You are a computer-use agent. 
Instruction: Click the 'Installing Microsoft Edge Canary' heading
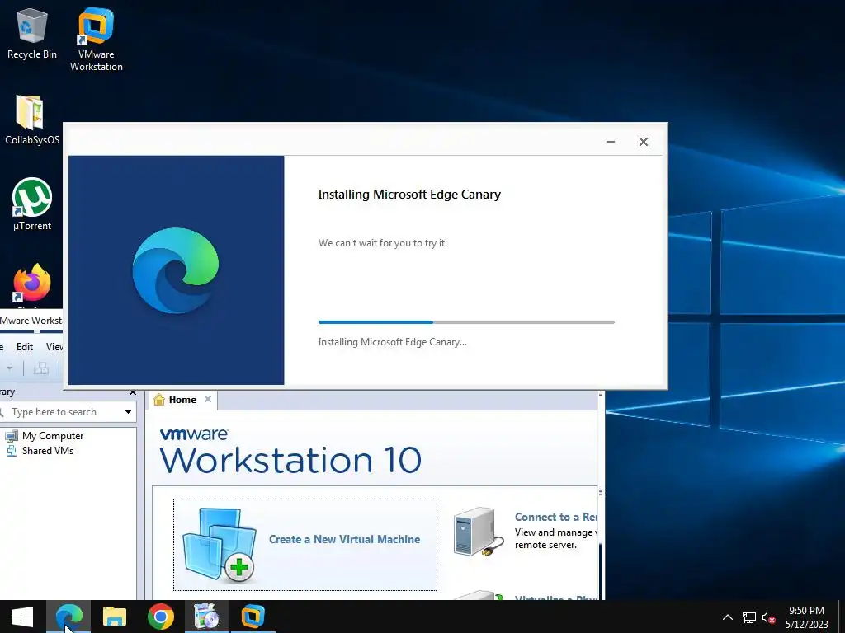tap(409, 195)
